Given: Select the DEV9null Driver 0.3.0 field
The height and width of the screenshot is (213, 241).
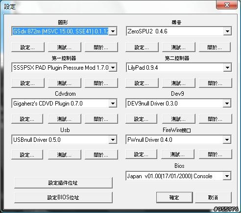Looking at the screenshot, I should [x=178, y=104].
